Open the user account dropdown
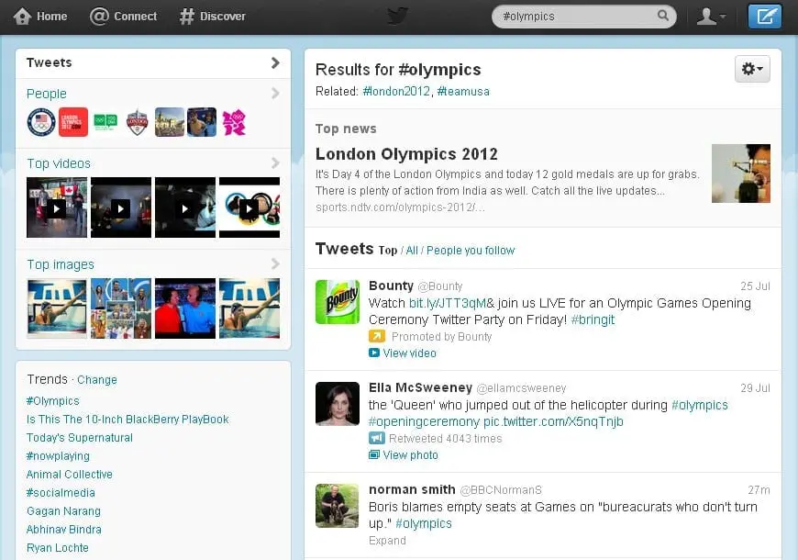The height and width of the screenshot is (560, 798). tap(711, 17)
